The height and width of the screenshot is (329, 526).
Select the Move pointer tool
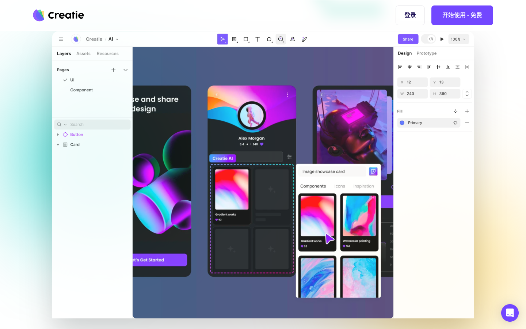pos(222,39)
